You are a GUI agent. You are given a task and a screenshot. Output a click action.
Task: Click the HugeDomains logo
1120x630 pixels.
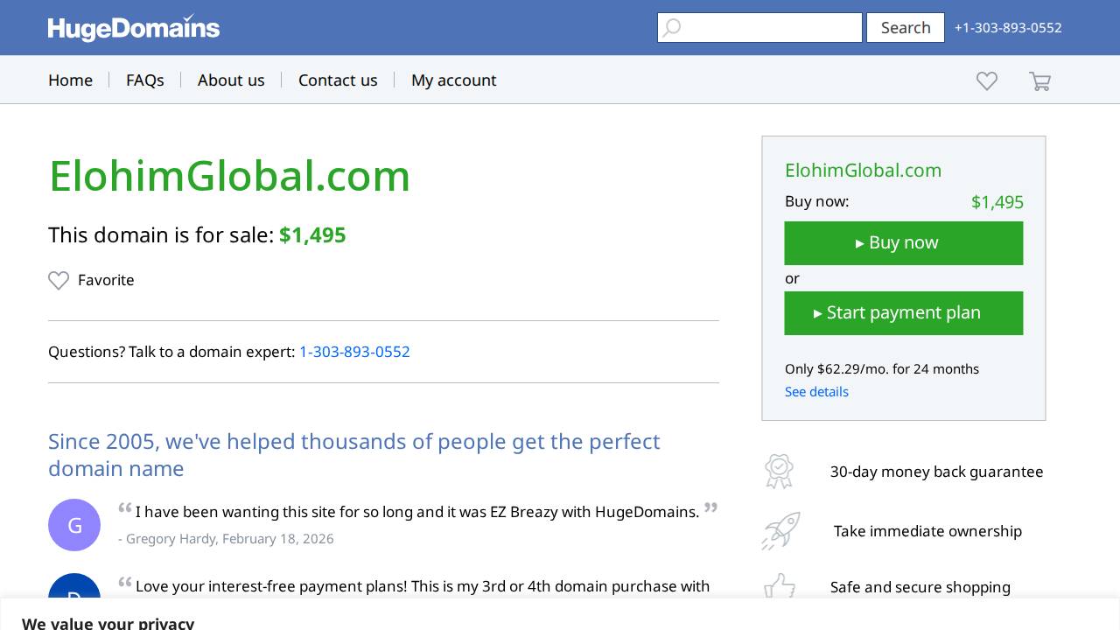[133, 27]
